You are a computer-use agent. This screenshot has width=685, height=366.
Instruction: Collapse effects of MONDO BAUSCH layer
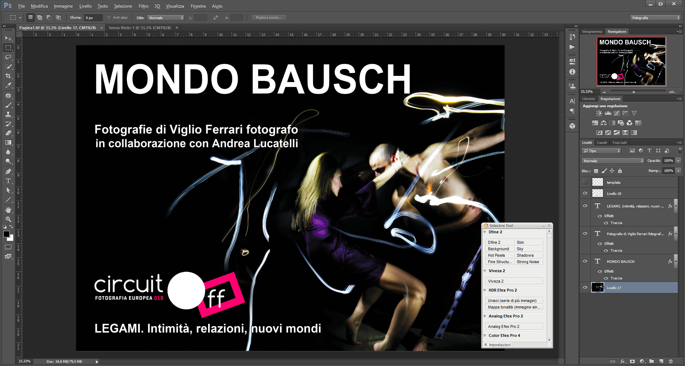[676, 261]
